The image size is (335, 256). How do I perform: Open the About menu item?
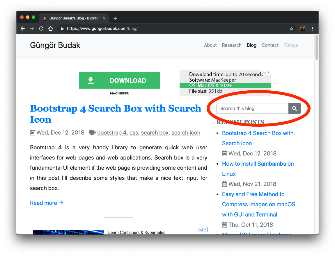(210, 45)
